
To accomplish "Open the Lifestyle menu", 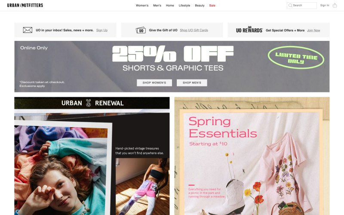I will [184, 6].
